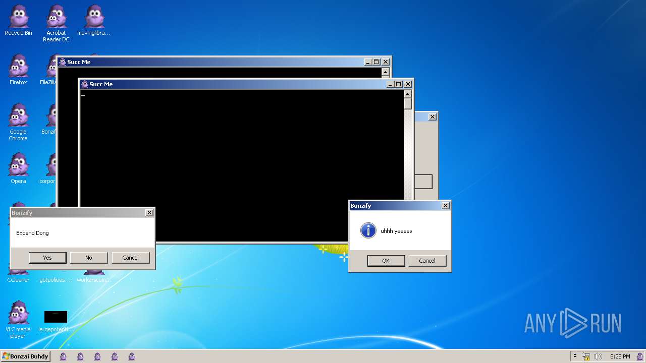The height and width of the screenshot is (363, 646).
Task: Select the CCleaner desktop shortcut label
Action: coord(18,280)
